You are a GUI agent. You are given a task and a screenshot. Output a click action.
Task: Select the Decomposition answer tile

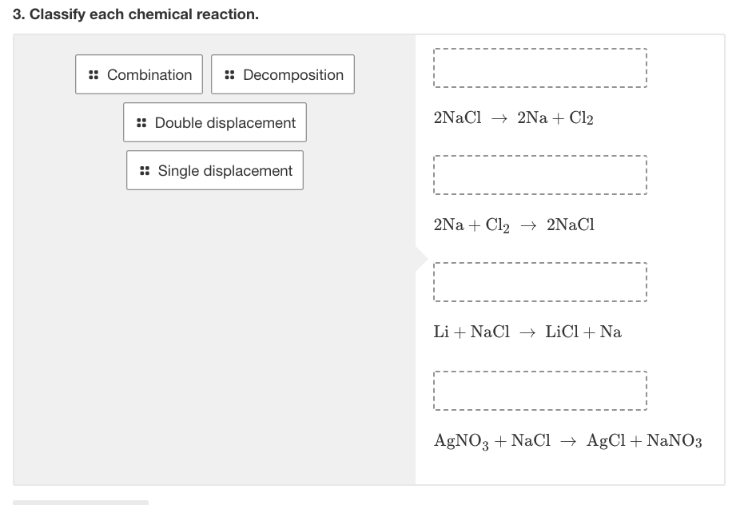282,74
